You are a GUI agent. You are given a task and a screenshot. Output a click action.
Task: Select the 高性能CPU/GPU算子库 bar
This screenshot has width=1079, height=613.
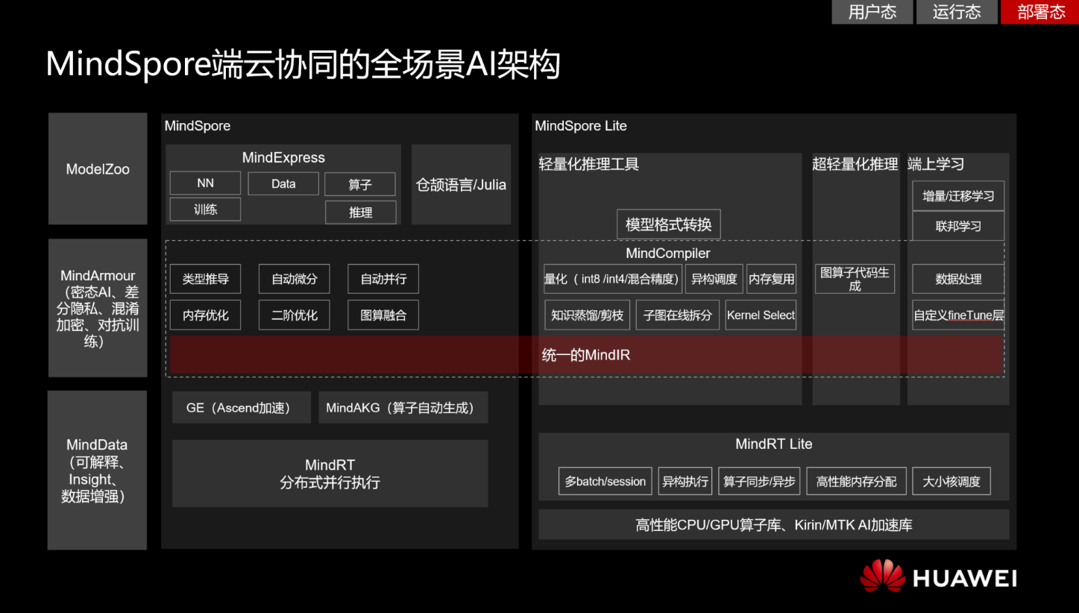coord(774,525)
